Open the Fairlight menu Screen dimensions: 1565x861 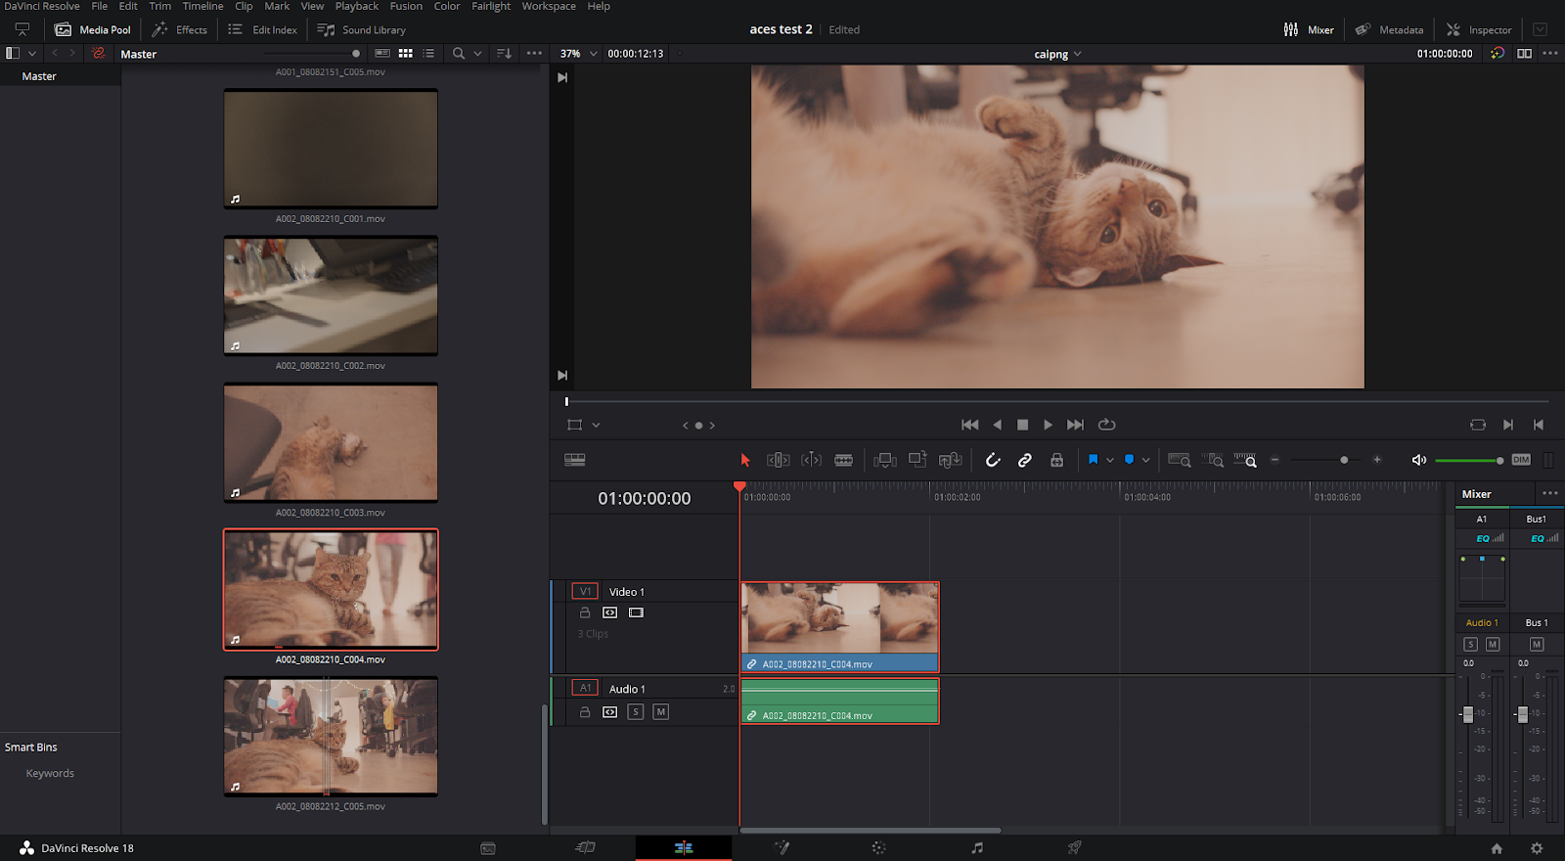[491, 6]
